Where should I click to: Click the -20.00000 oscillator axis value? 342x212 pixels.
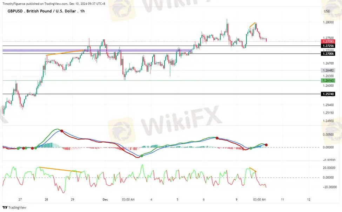(329, 187)
